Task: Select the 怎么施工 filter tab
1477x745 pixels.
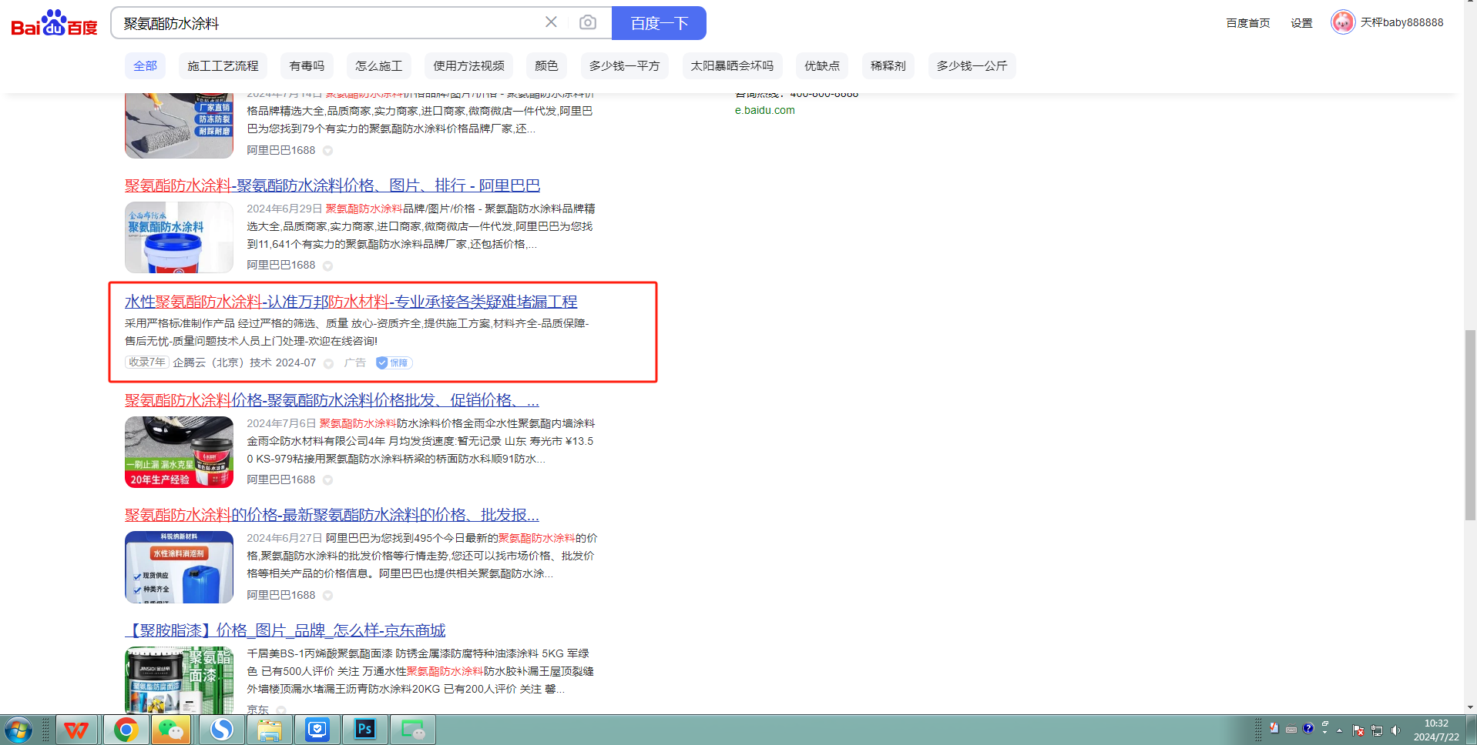Action: (378, 66)
